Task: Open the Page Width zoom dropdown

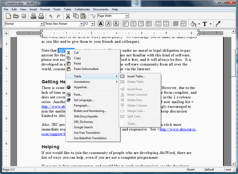Action: [127, 16]
